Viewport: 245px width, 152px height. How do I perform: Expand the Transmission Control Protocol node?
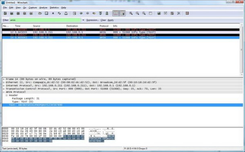tap(4, 89)
